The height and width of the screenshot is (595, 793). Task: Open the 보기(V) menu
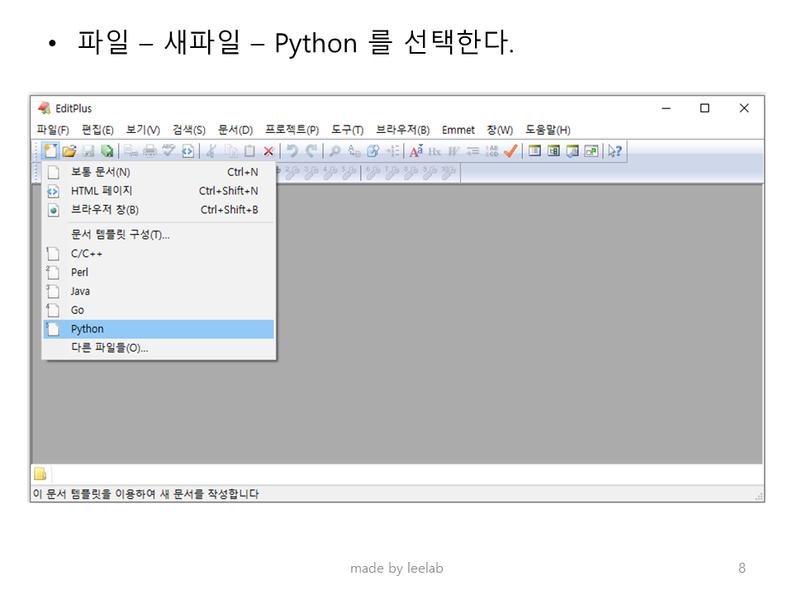pos(143,130)
